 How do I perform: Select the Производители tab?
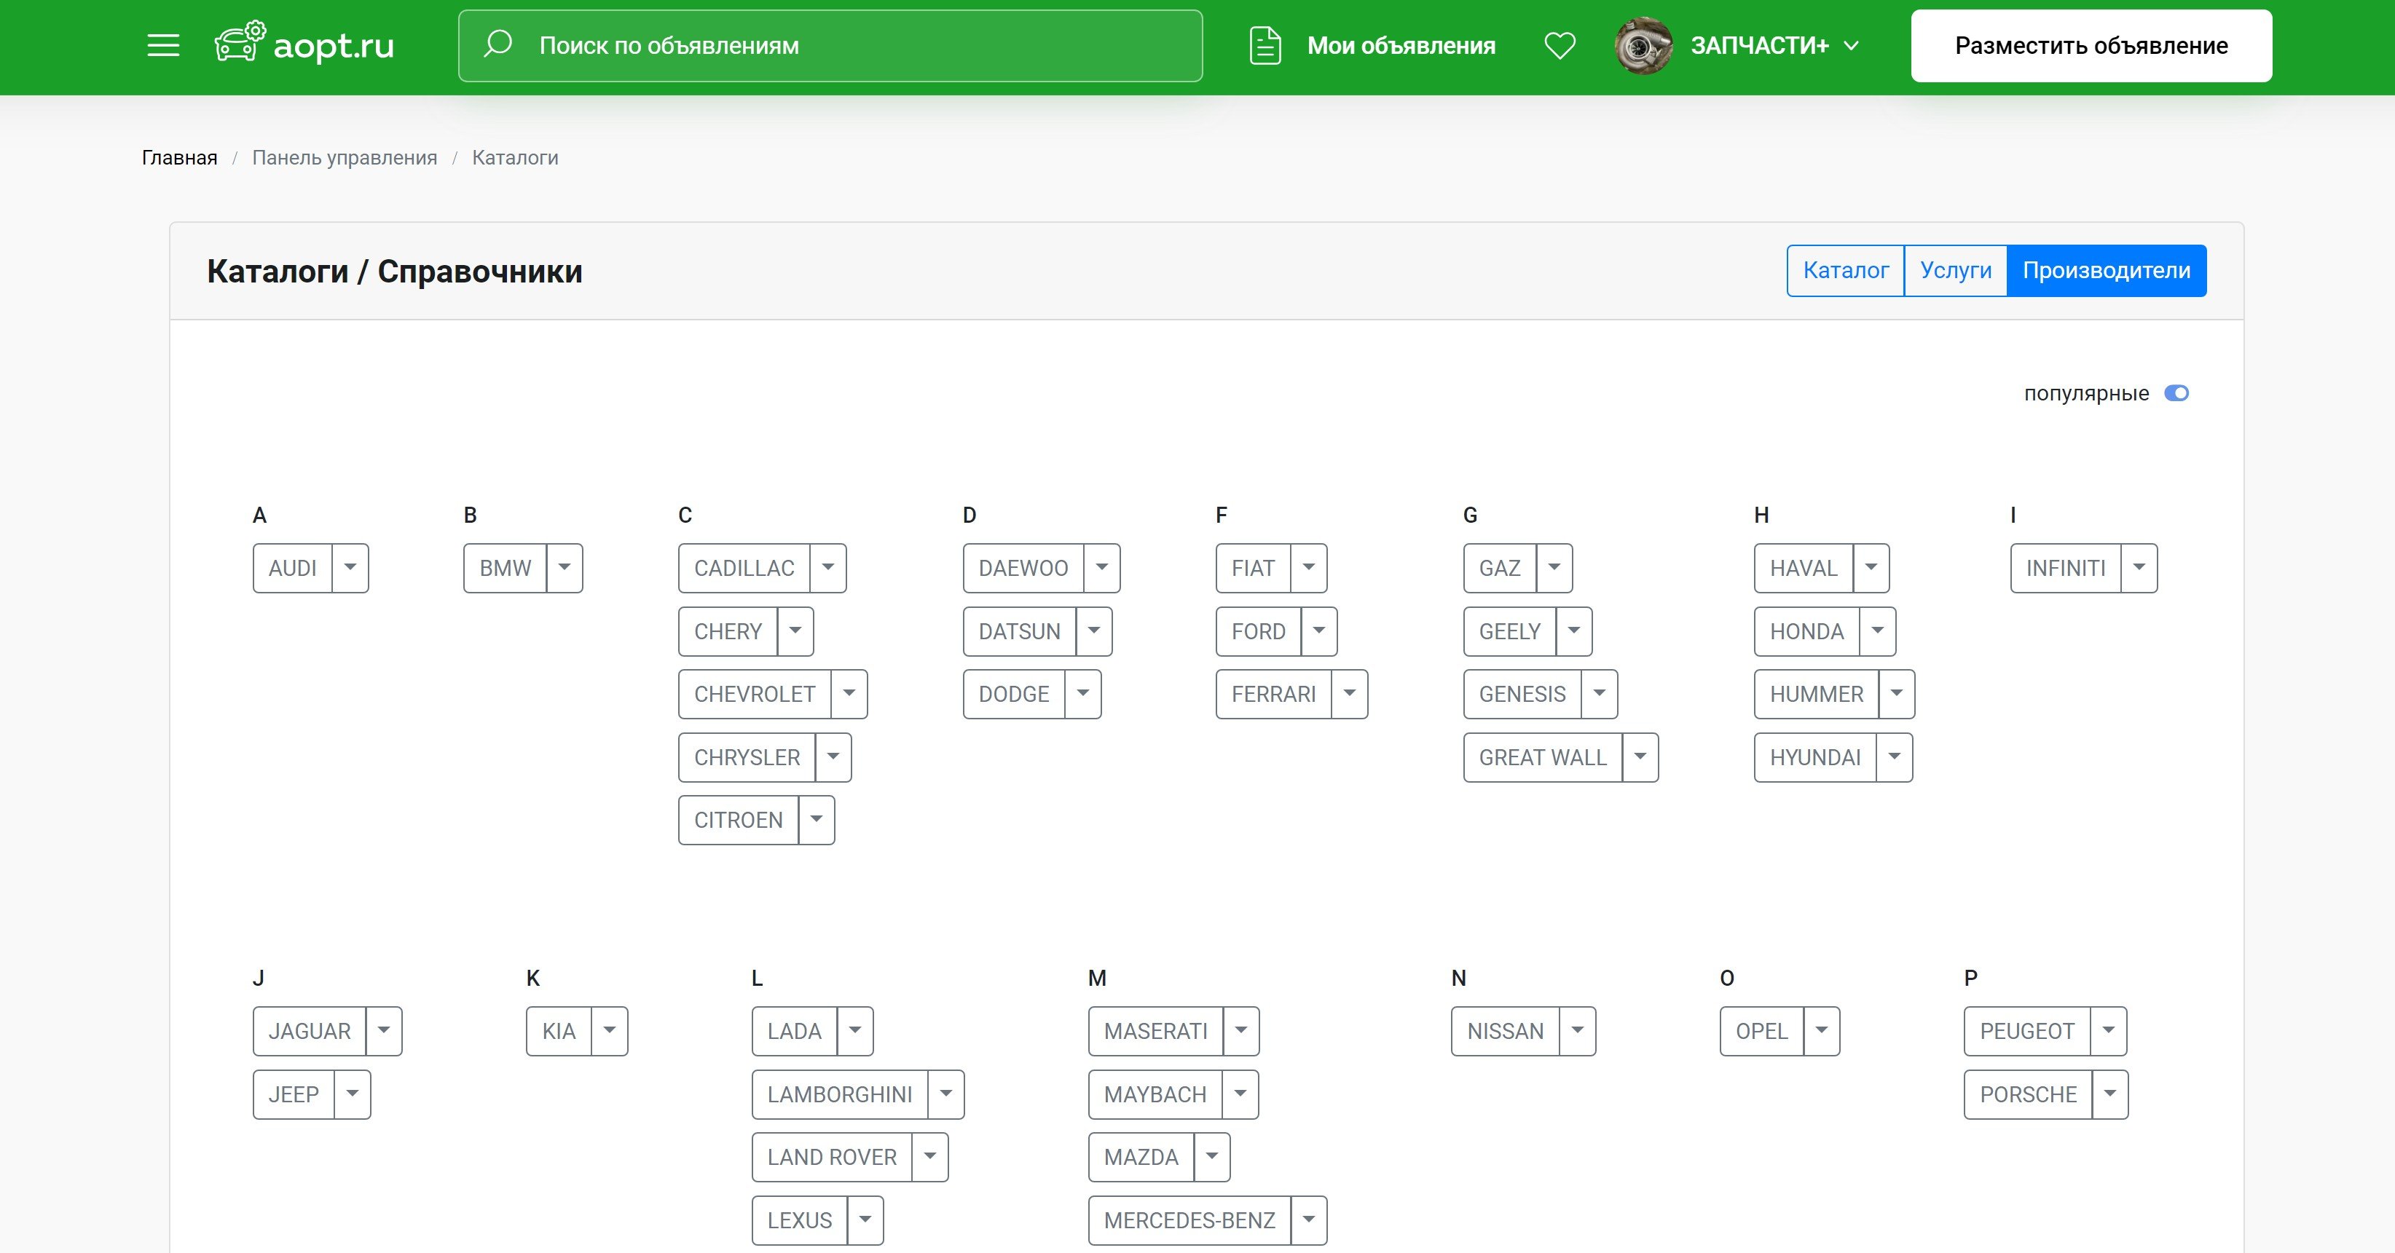[x=2106, y=271]
